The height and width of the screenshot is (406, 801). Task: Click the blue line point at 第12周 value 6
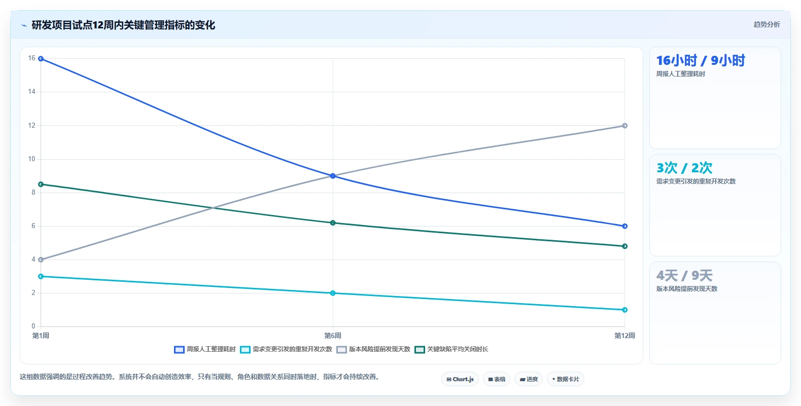[x=624, y=226]
